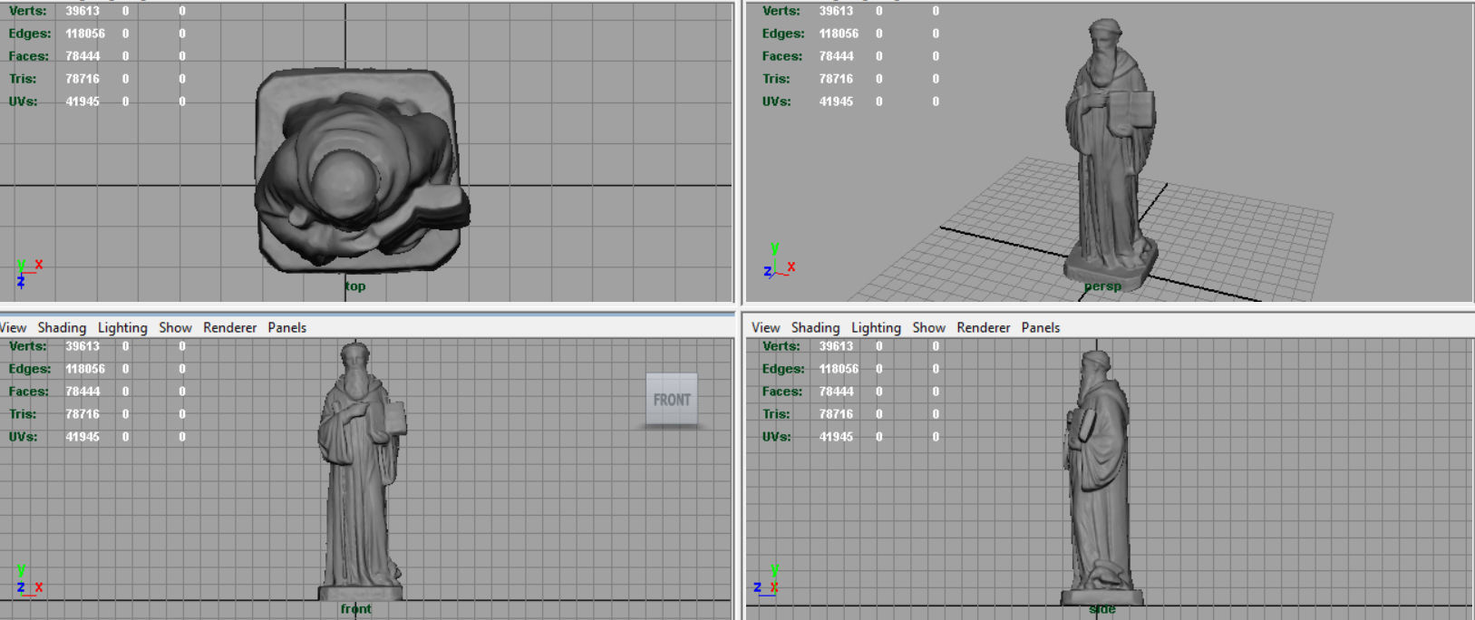Image resolution: width=1475 pixels, height=620 pixels.
Task: Select the statue model in the front viewport
Action: (x=361, y=471)
